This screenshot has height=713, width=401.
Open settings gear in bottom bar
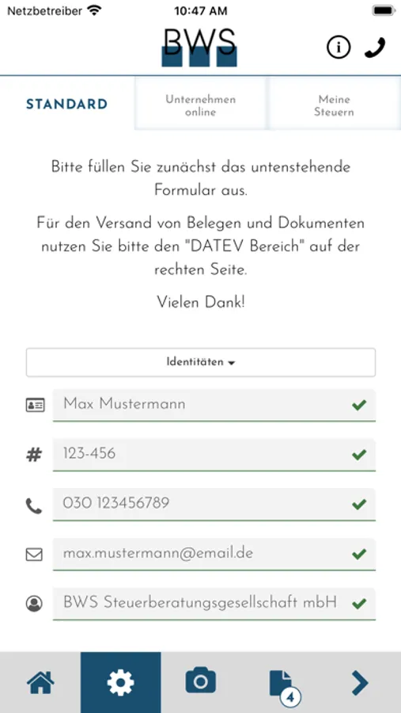coord(121,683)
